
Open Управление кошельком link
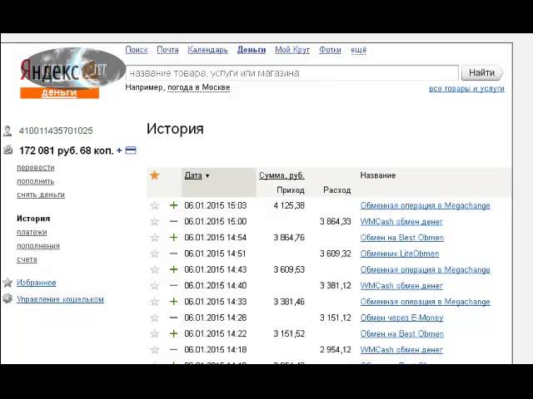click(x=60, y=299)
